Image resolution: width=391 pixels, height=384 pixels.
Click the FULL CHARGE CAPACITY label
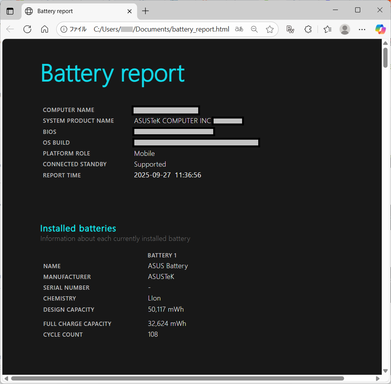point(77,324)
